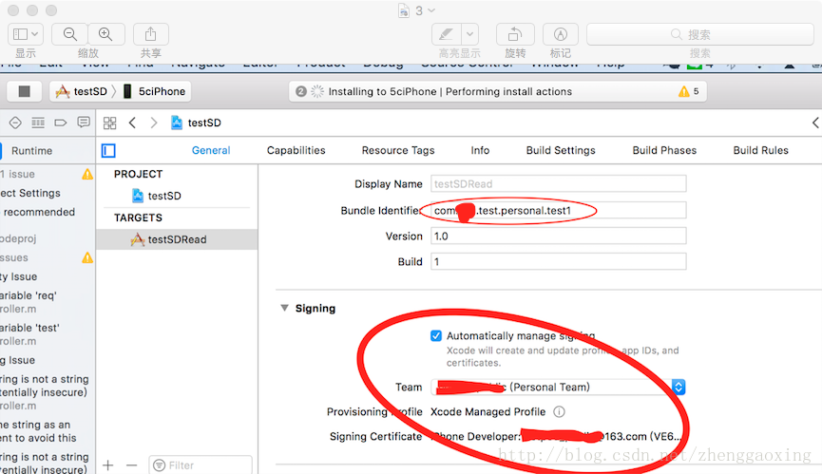Select the testSD scheme in the toolbar
The height and width of the screenshot is (474, 822).
82,91
